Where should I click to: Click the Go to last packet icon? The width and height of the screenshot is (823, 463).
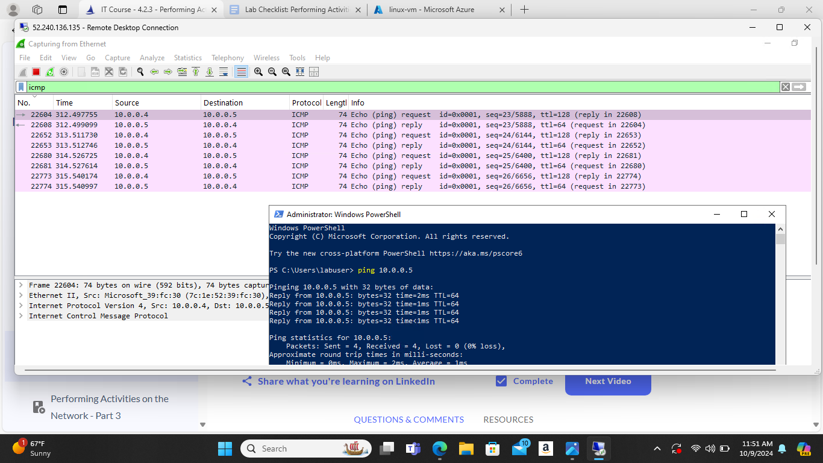pos(209,72)
